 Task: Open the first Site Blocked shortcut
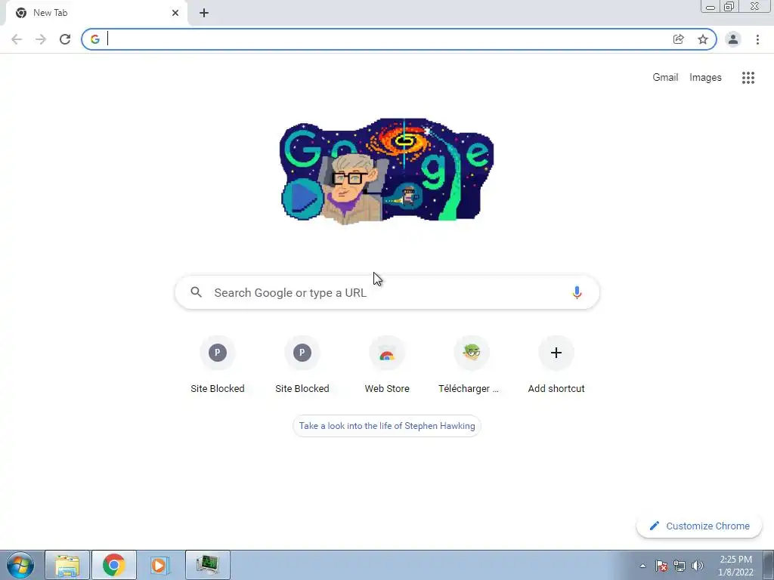coord(218,365)
